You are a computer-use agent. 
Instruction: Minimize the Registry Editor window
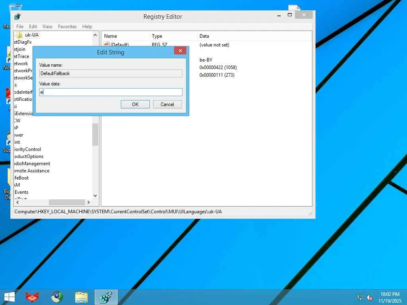[279, 15]
